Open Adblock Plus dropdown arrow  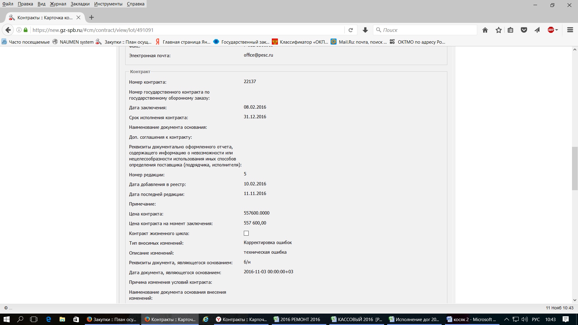557,30
